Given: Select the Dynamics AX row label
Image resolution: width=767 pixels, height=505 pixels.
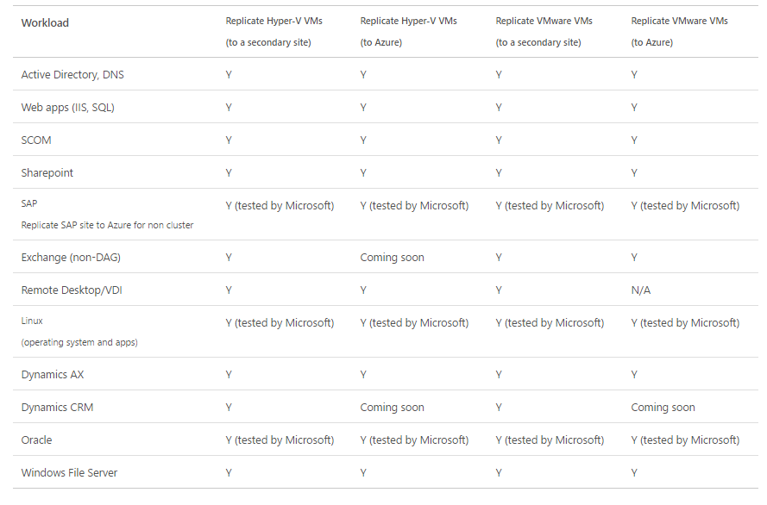Looking at the screenshot, I should [53, 375].
